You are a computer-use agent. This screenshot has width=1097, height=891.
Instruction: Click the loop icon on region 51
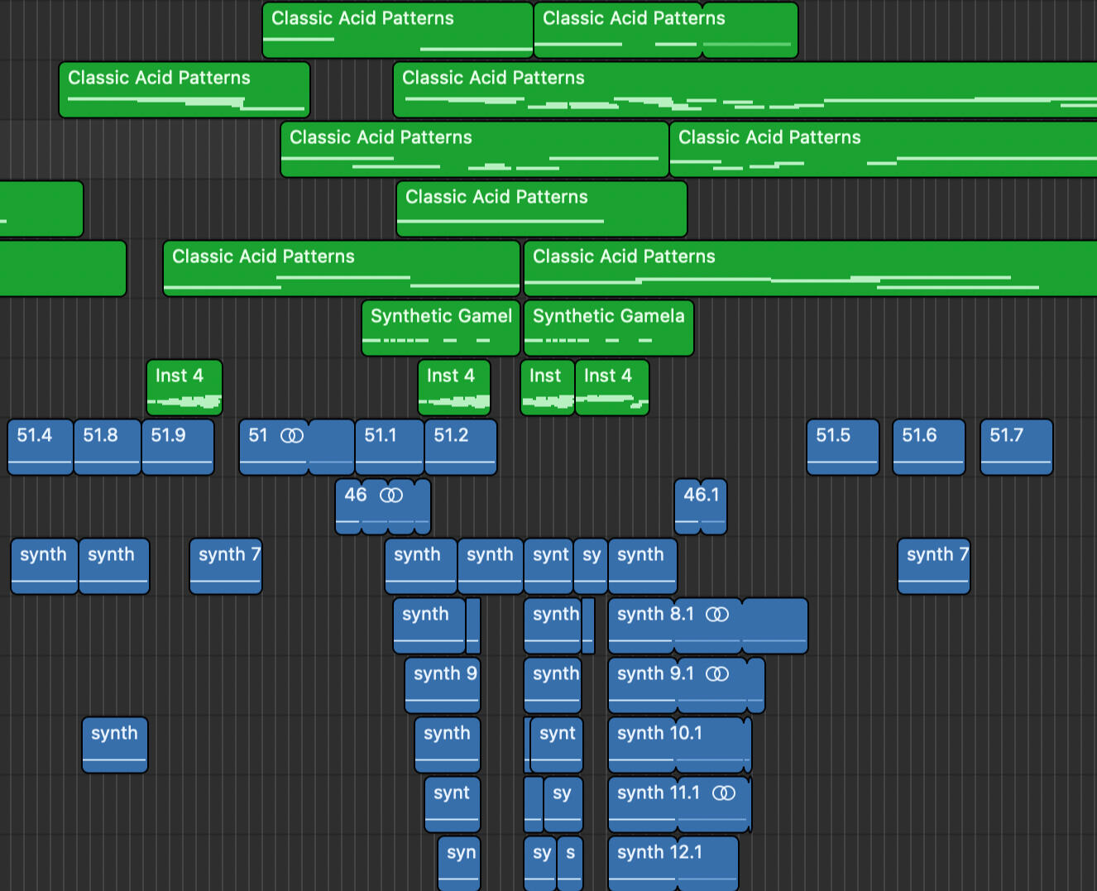click(292, 435)
